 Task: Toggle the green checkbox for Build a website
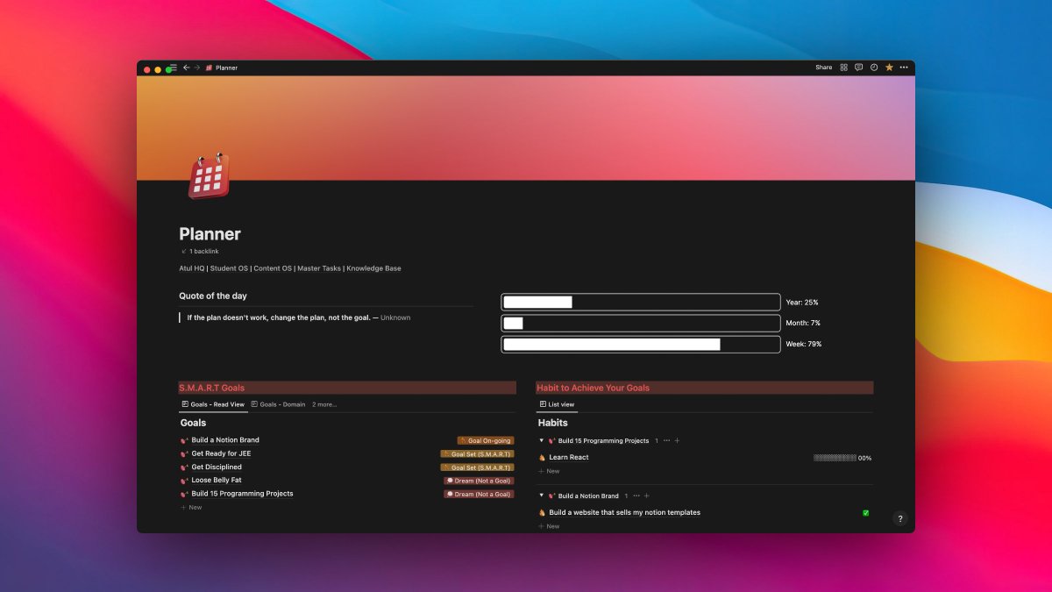(x=866, y=513)
